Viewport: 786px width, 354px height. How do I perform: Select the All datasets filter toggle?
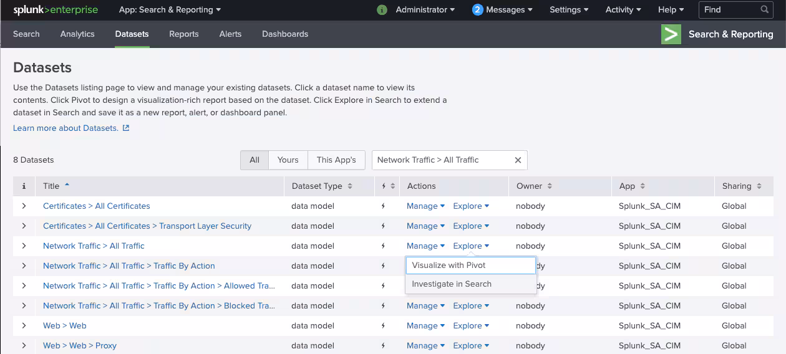point(255,160)
